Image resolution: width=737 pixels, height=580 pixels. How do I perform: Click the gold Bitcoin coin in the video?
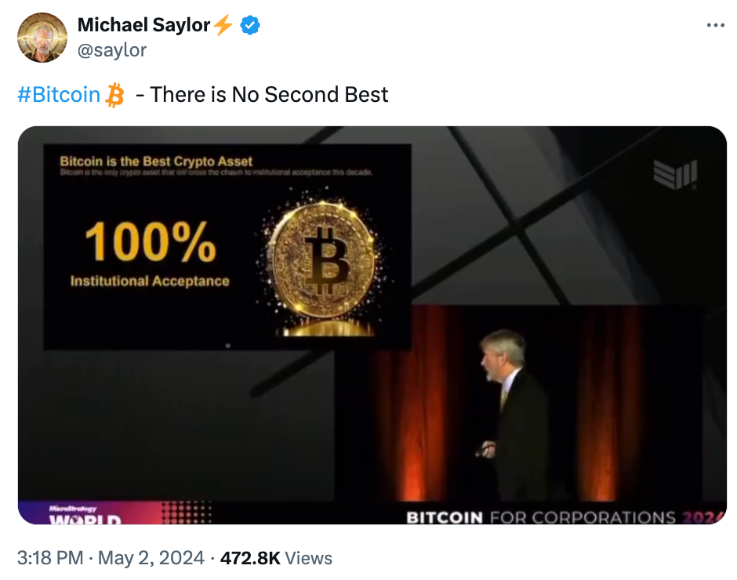click(x=323, y=263)
